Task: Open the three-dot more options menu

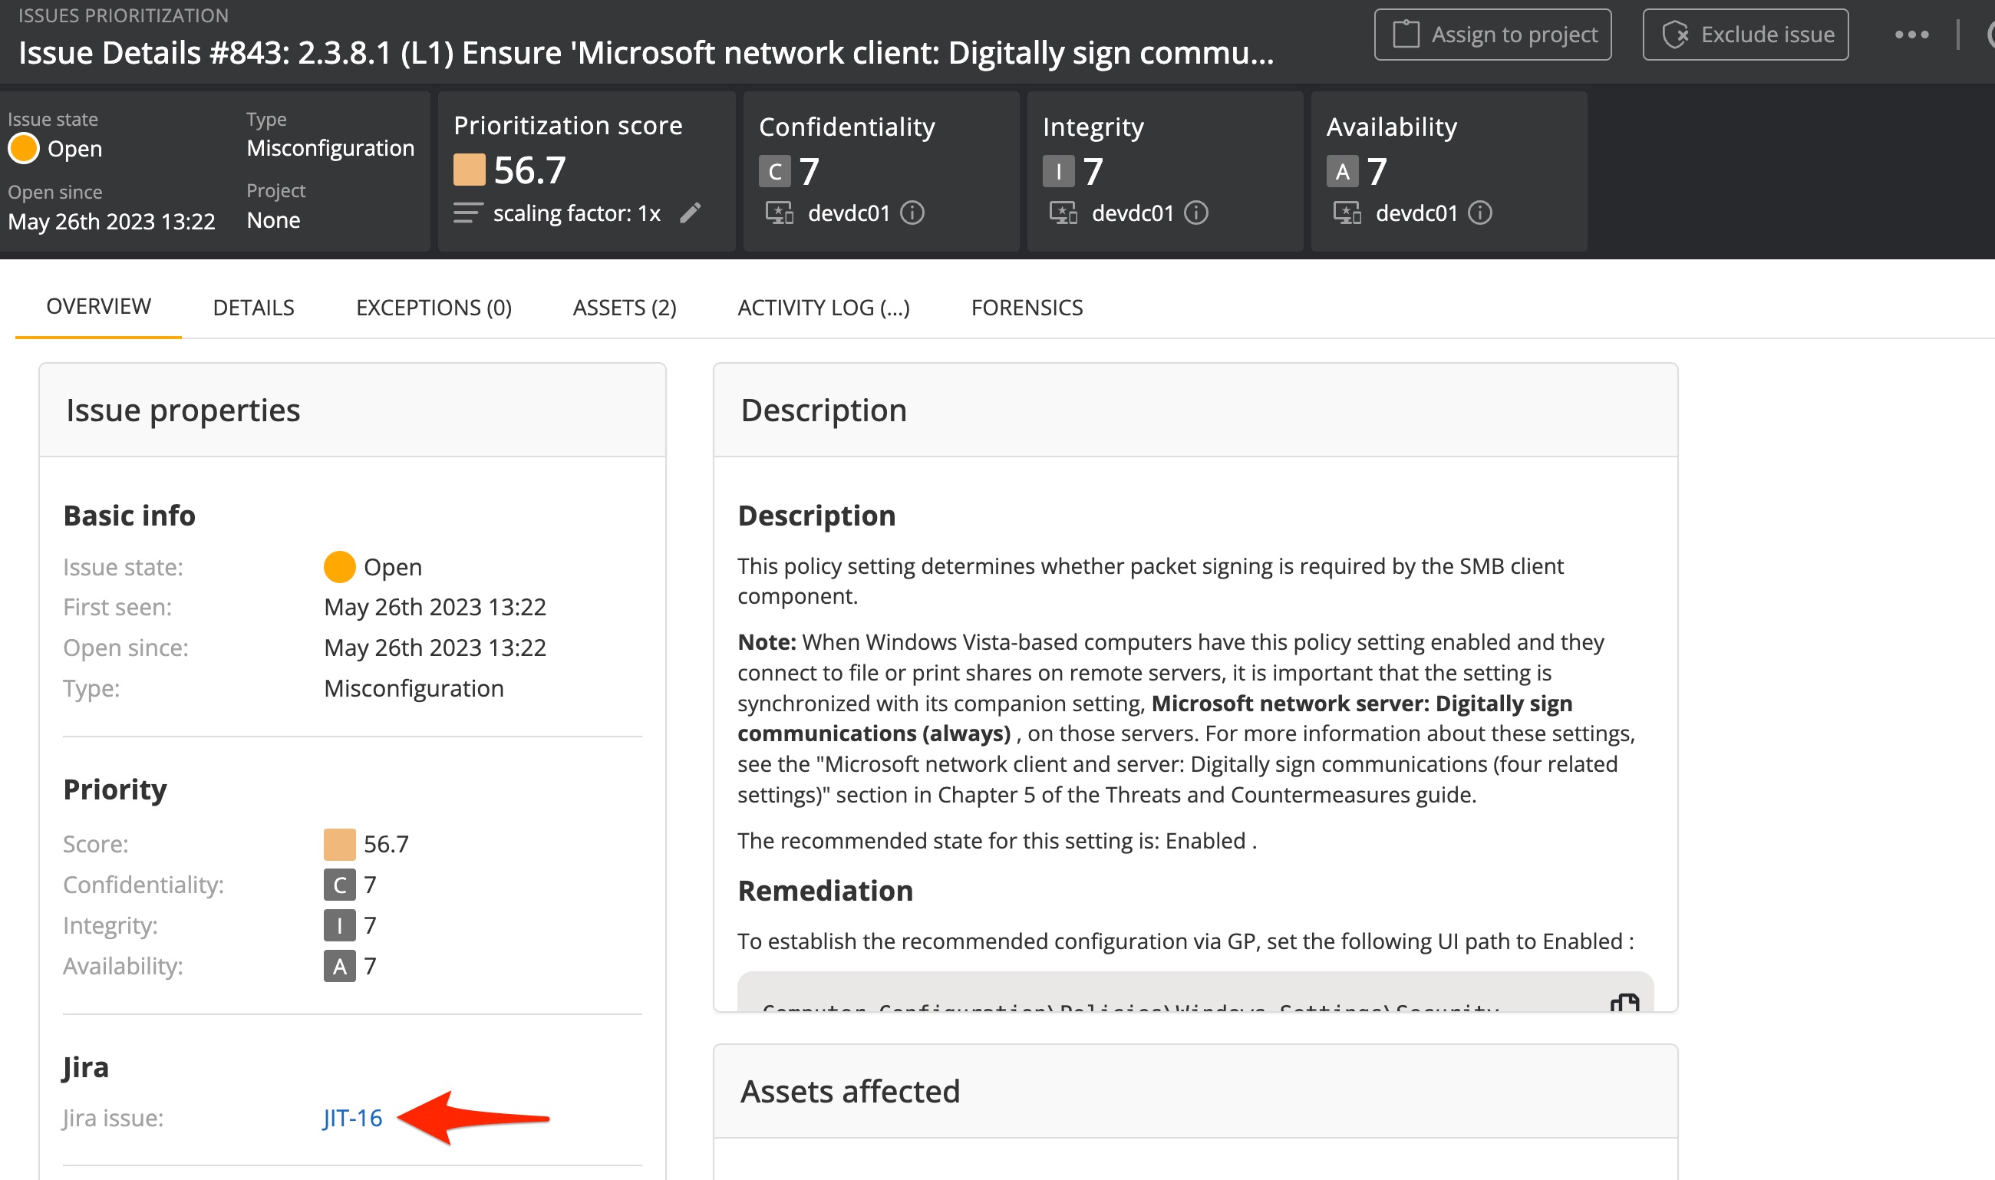Action: click(1911, 34)
